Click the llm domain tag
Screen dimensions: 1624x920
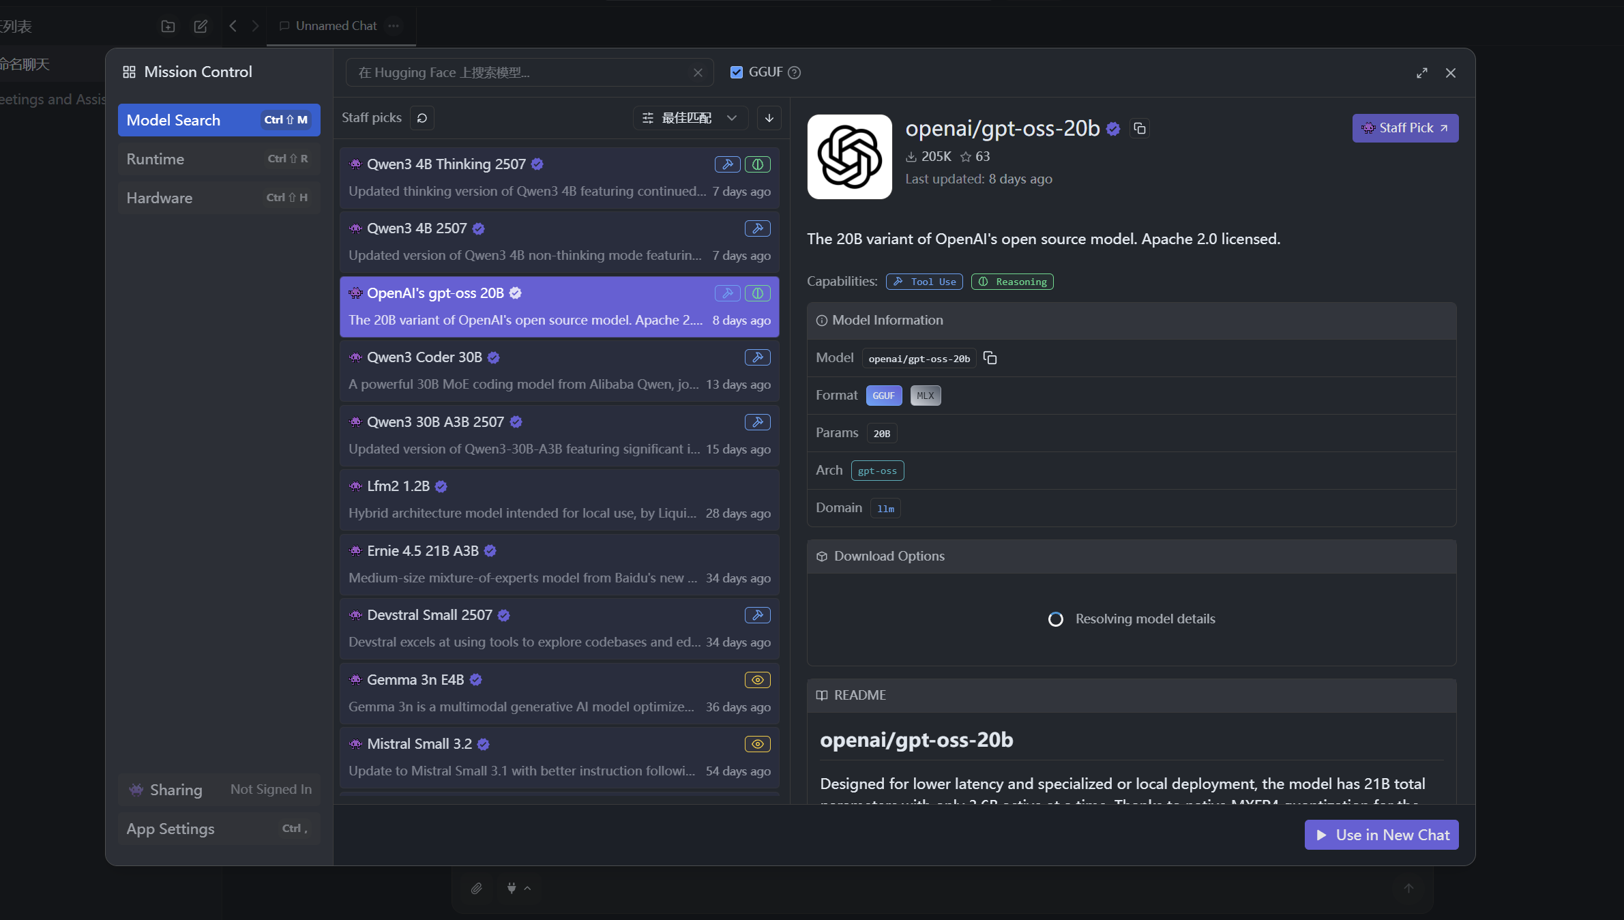[885, 508]
